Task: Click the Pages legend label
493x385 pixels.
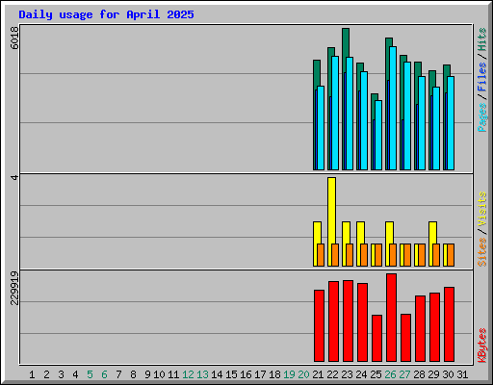Action: tap(481, 117)
